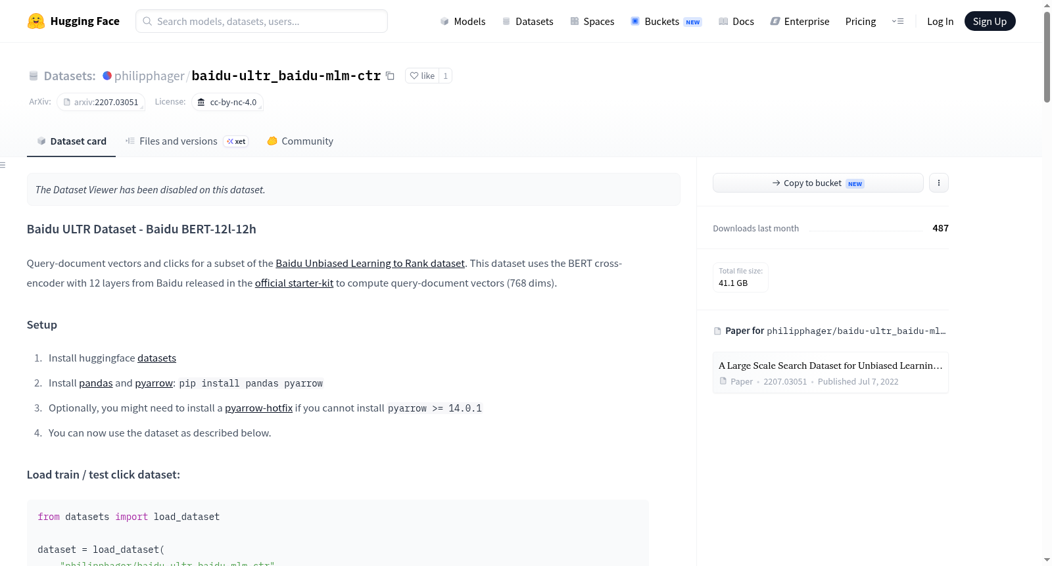1052x566 pixels.
Task: Open the table of contents sidebar toggle
Action: 3,165
